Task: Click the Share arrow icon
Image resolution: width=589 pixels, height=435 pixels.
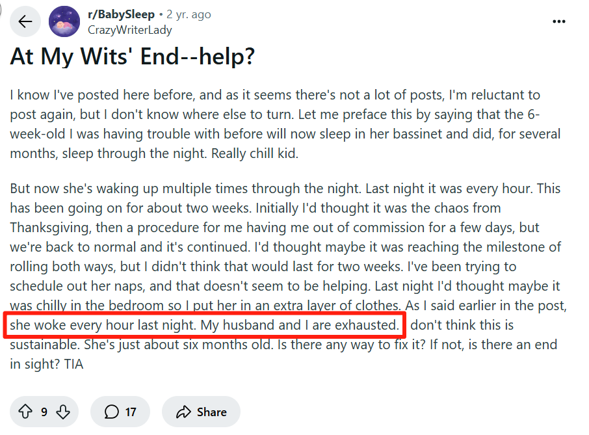Action: tap(184, 412)
